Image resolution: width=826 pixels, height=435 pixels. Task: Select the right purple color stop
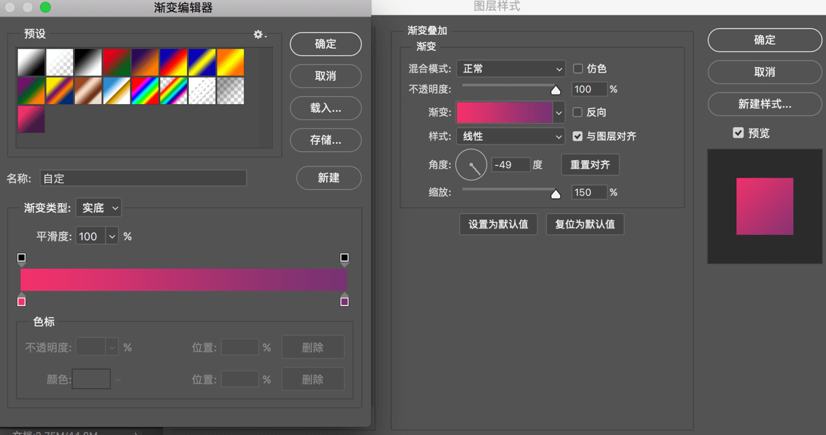click(345, 301)
